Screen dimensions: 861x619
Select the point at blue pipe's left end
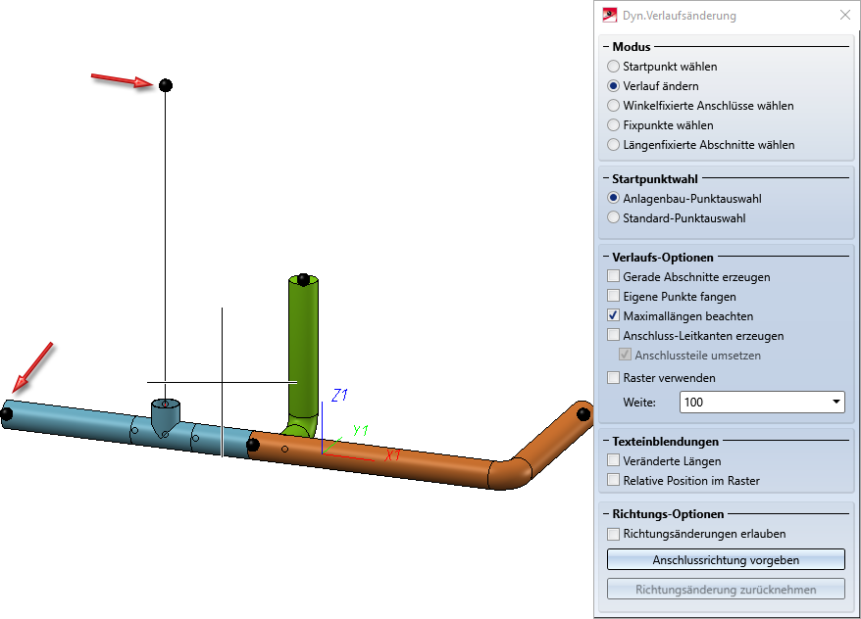coord(6,413)
